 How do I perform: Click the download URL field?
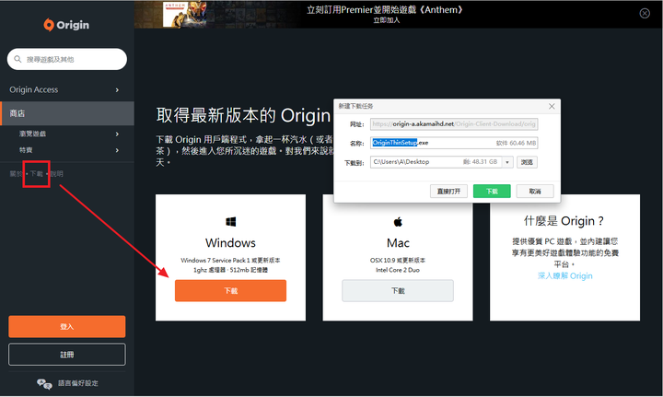(454, 123)
